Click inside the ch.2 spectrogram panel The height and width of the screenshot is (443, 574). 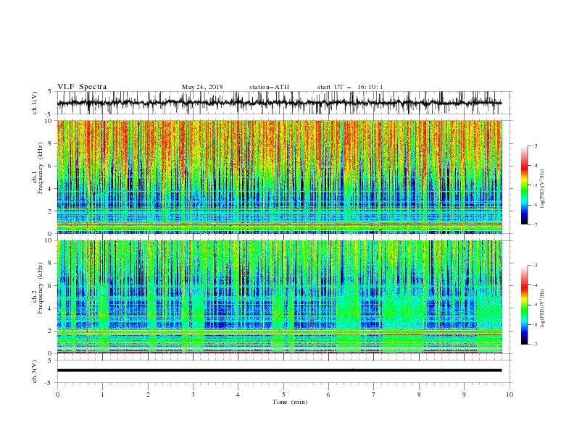pos(280,297)
